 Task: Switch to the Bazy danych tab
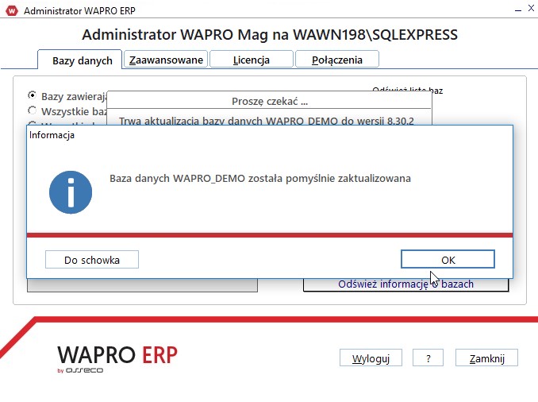[80, 60]
